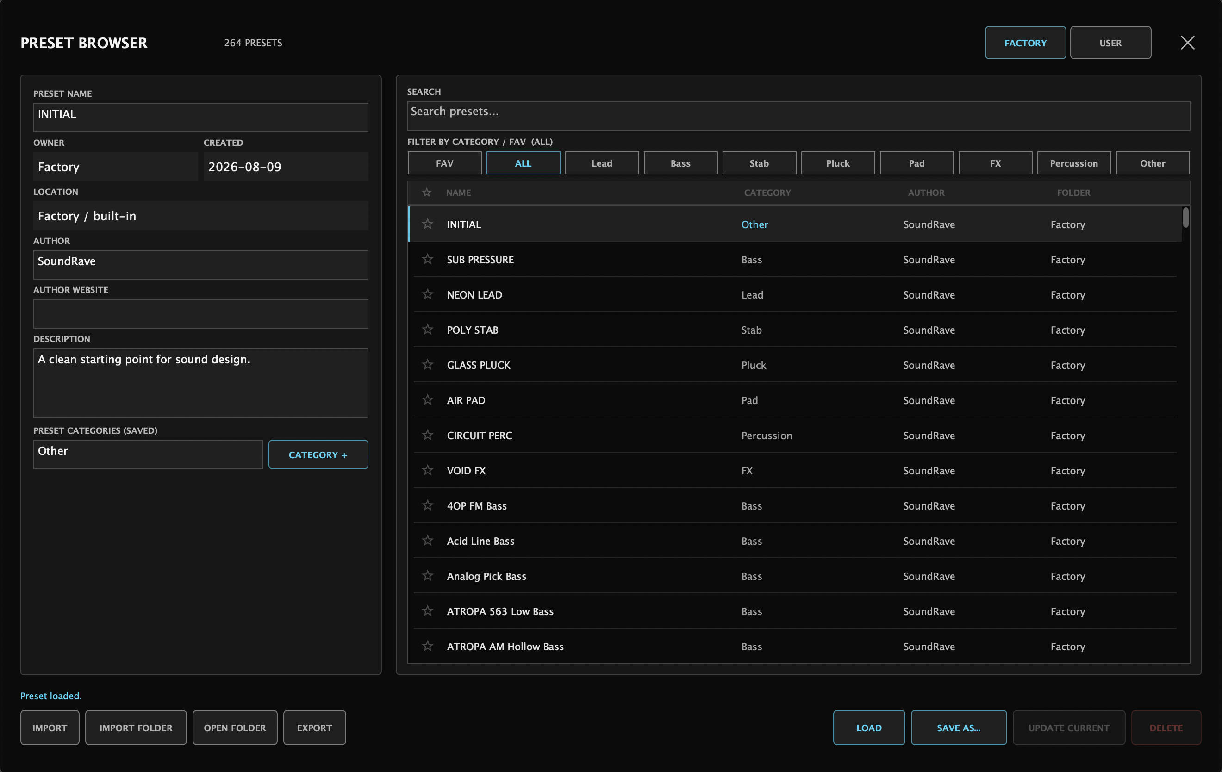Click the Preset Name field

tap(200, 117)
